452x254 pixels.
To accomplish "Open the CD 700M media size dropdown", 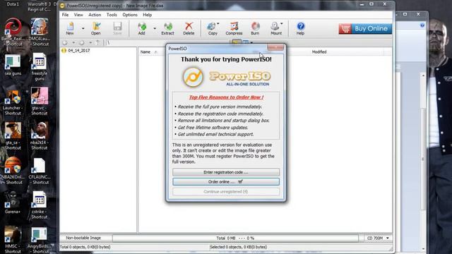I will 378,238.
